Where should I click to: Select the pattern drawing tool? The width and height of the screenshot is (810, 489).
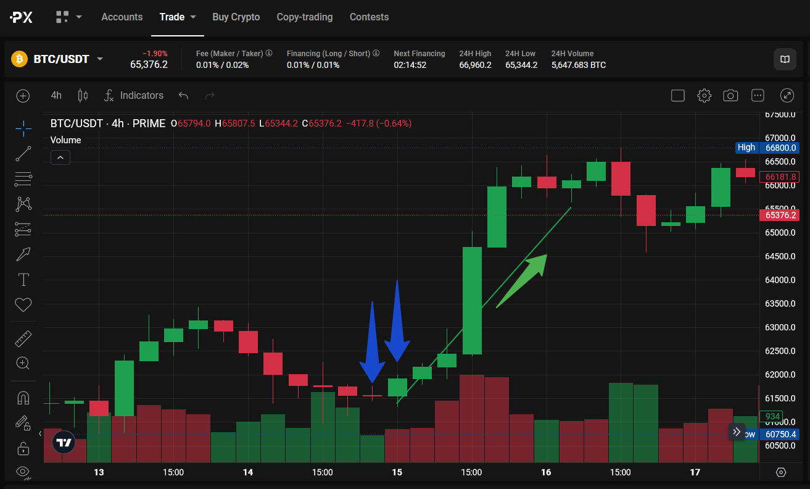pos(23,203)
